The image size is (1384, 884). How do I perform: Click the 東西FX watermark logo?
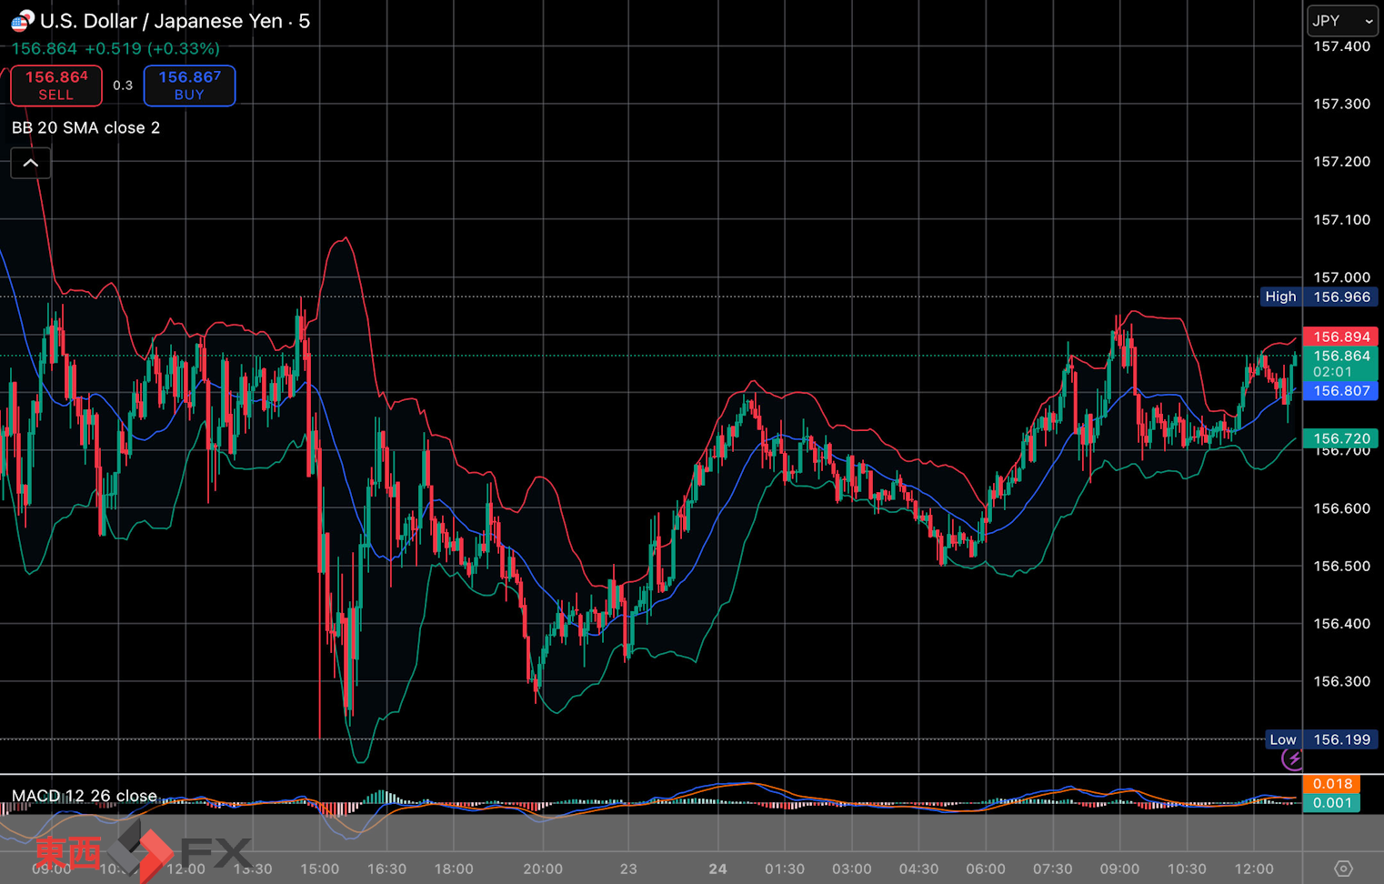pyautogui.click(x=141, y=852)
